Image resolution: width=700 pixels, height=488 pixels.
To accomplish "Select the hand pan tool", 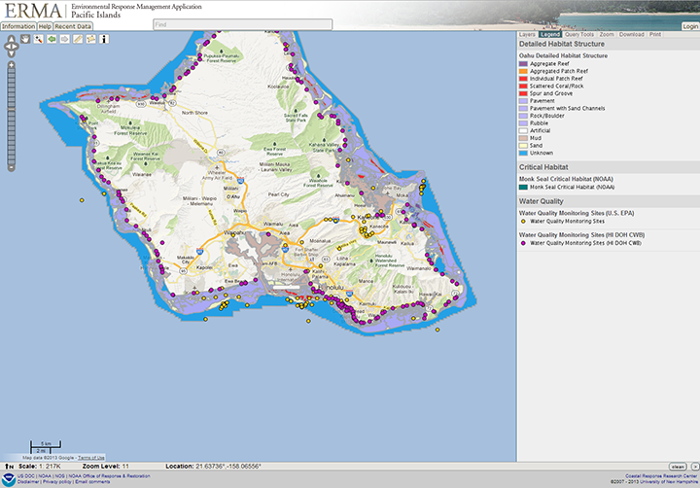I will (x=25, y=39).
